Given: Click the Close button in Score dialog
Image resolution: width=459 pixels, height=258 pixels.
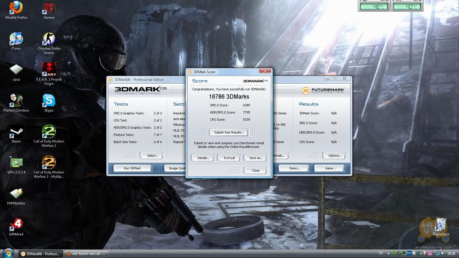Looking at the screenshot, I should [x=255, y=171].
